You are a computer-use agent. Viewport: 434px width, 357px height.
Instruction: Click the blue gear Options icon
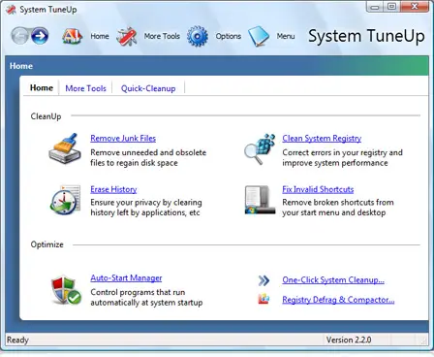(x=198, y=36)
